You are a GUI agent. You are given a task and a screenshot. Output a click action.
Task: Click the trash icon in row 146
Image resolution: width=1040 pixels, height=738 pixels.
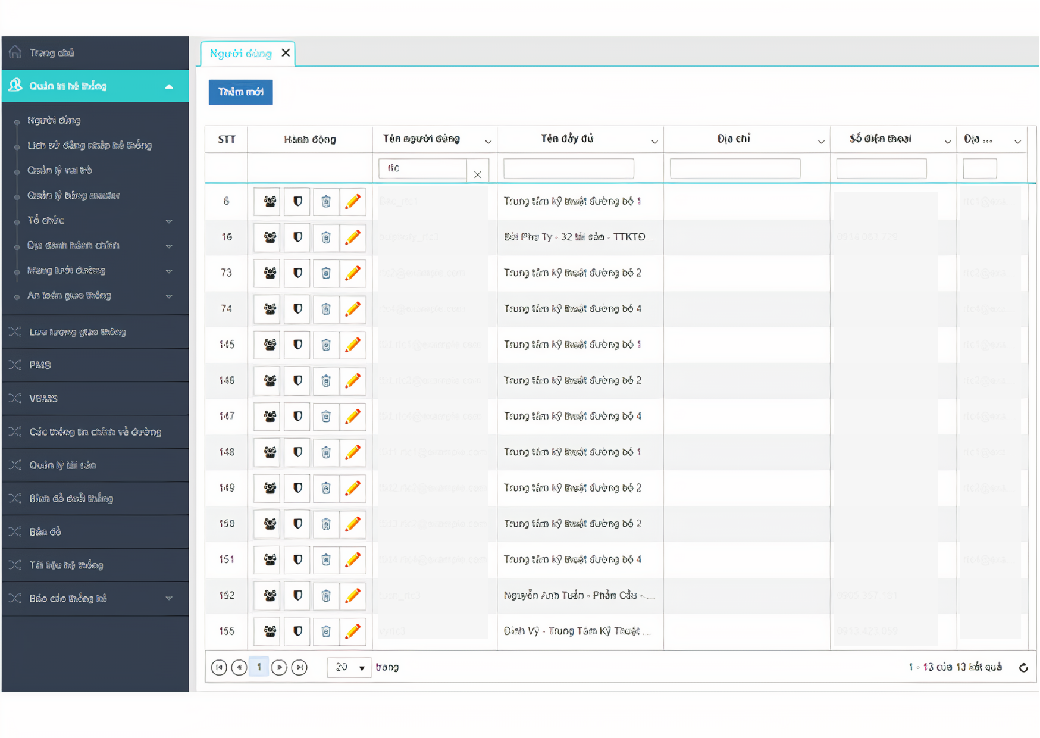coord(326,380)
